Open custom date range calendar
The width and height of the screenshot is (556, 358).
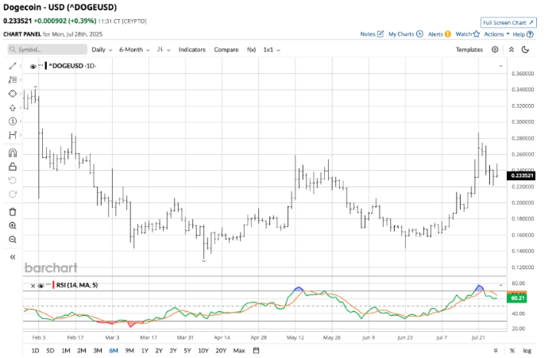click(x=256, y=351)
